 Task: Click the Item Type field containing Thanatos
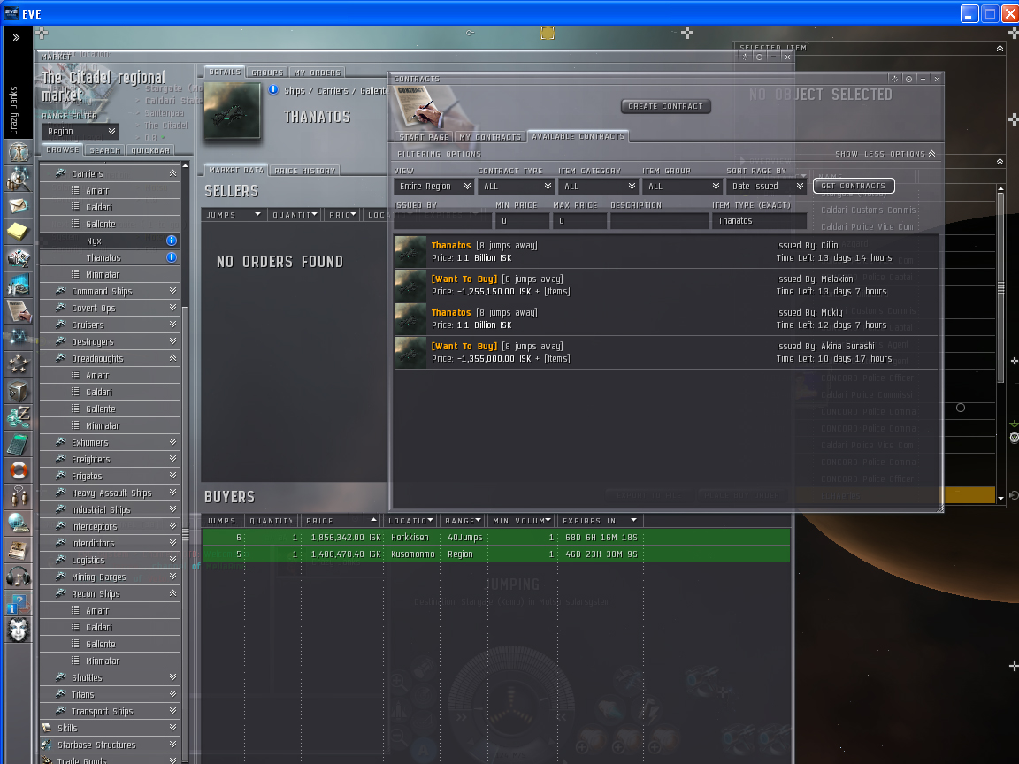pyautogui.click(x=758, y=221)
